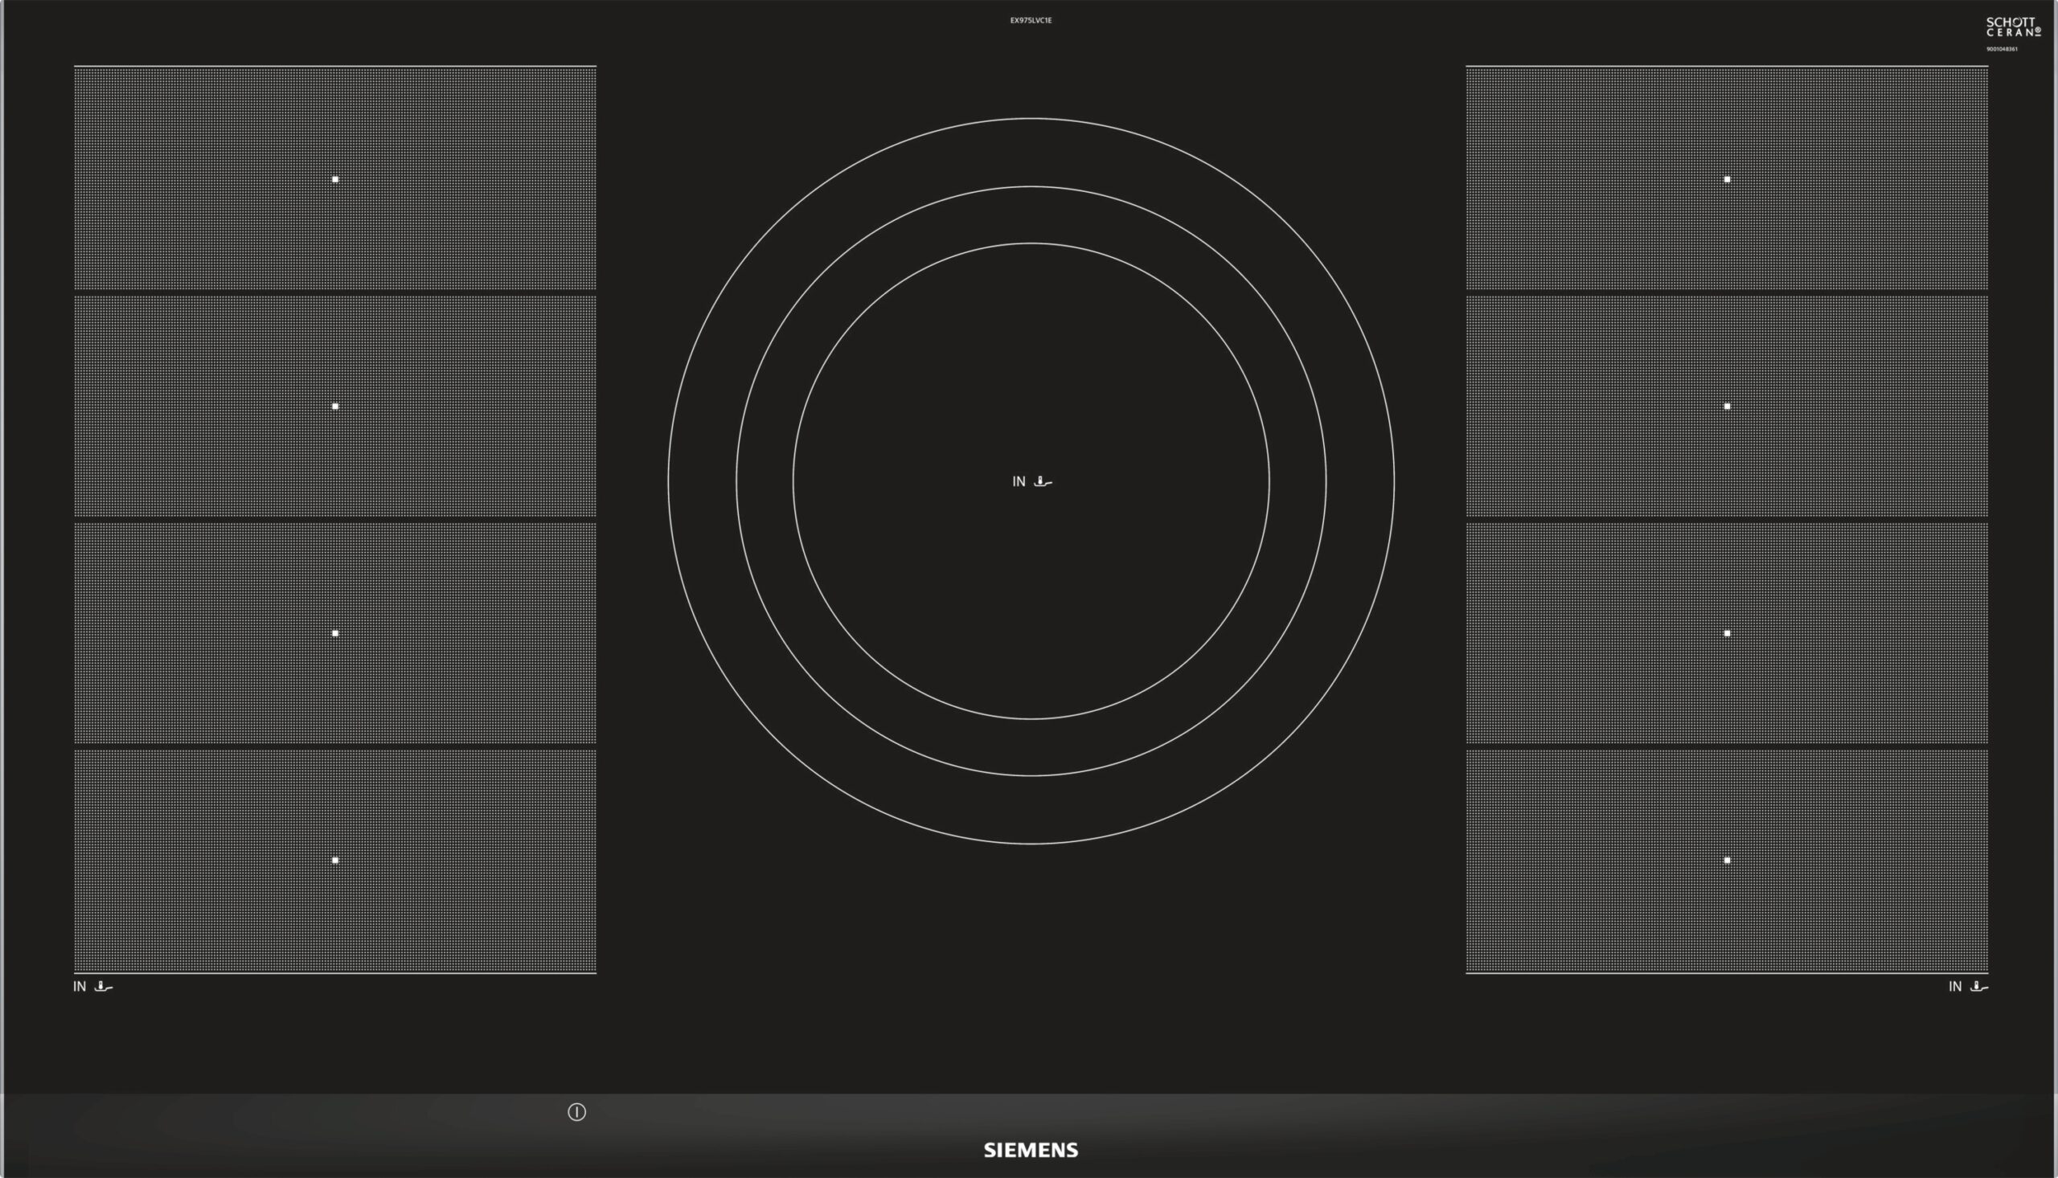Tap center dot of left flex zone's fourth segment
The image size is (2058, 1178).
(x=335, y=860)
